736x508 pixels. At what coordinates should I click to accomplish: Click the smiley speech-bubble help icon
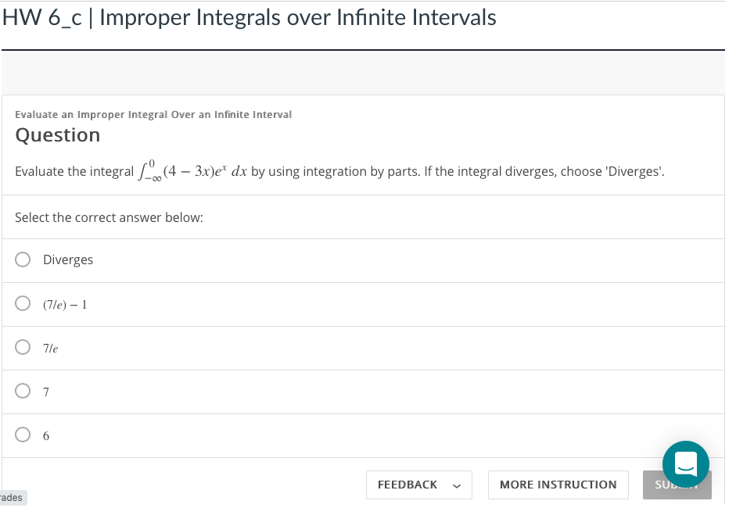(x=685, y=463)
